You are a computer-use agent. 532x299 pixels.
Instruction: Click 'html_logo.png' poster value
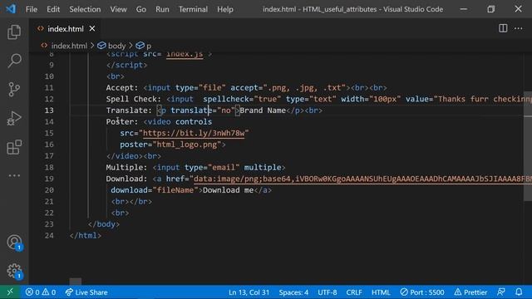pyautogui.click(x=187, y=145)
